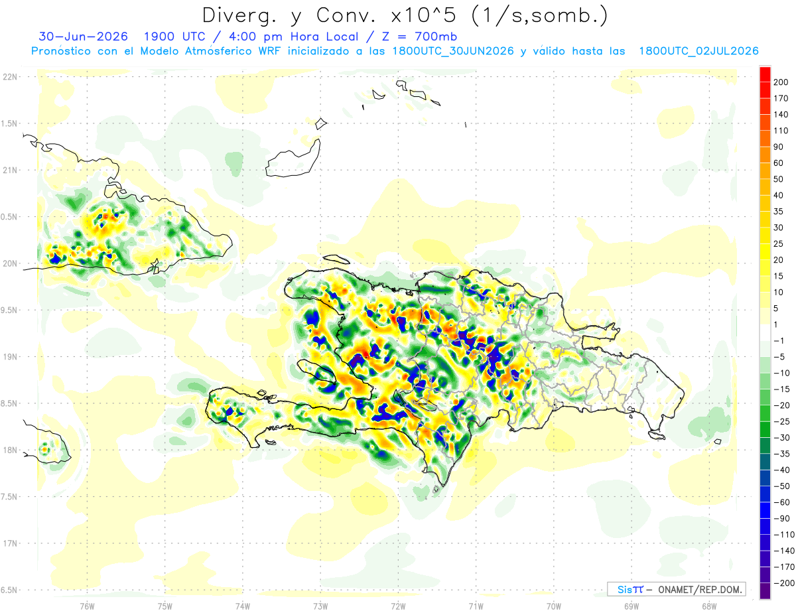Click the '20N' latitude label

point(9,263)
